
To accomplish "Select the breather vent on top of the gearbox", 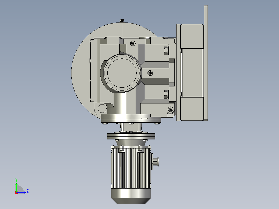I will (x=122, y=20).
